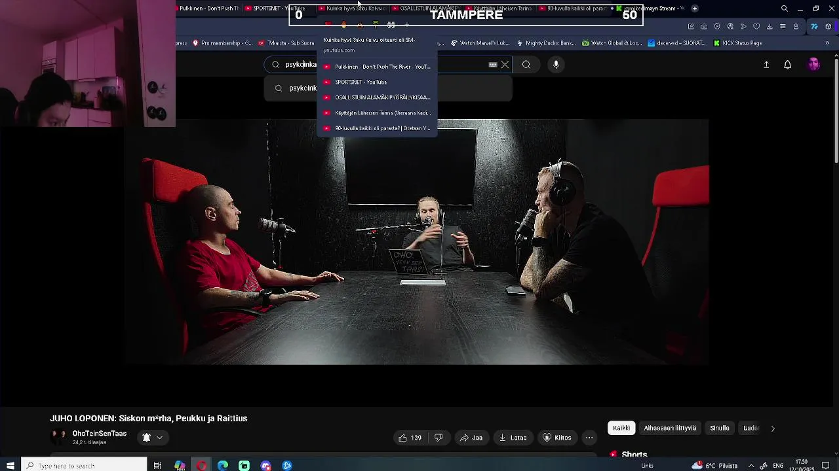Image resolution: width=839 pixels, height=471 pixels.
Task: Select the Sinulle filter chip
Action: 720,428
